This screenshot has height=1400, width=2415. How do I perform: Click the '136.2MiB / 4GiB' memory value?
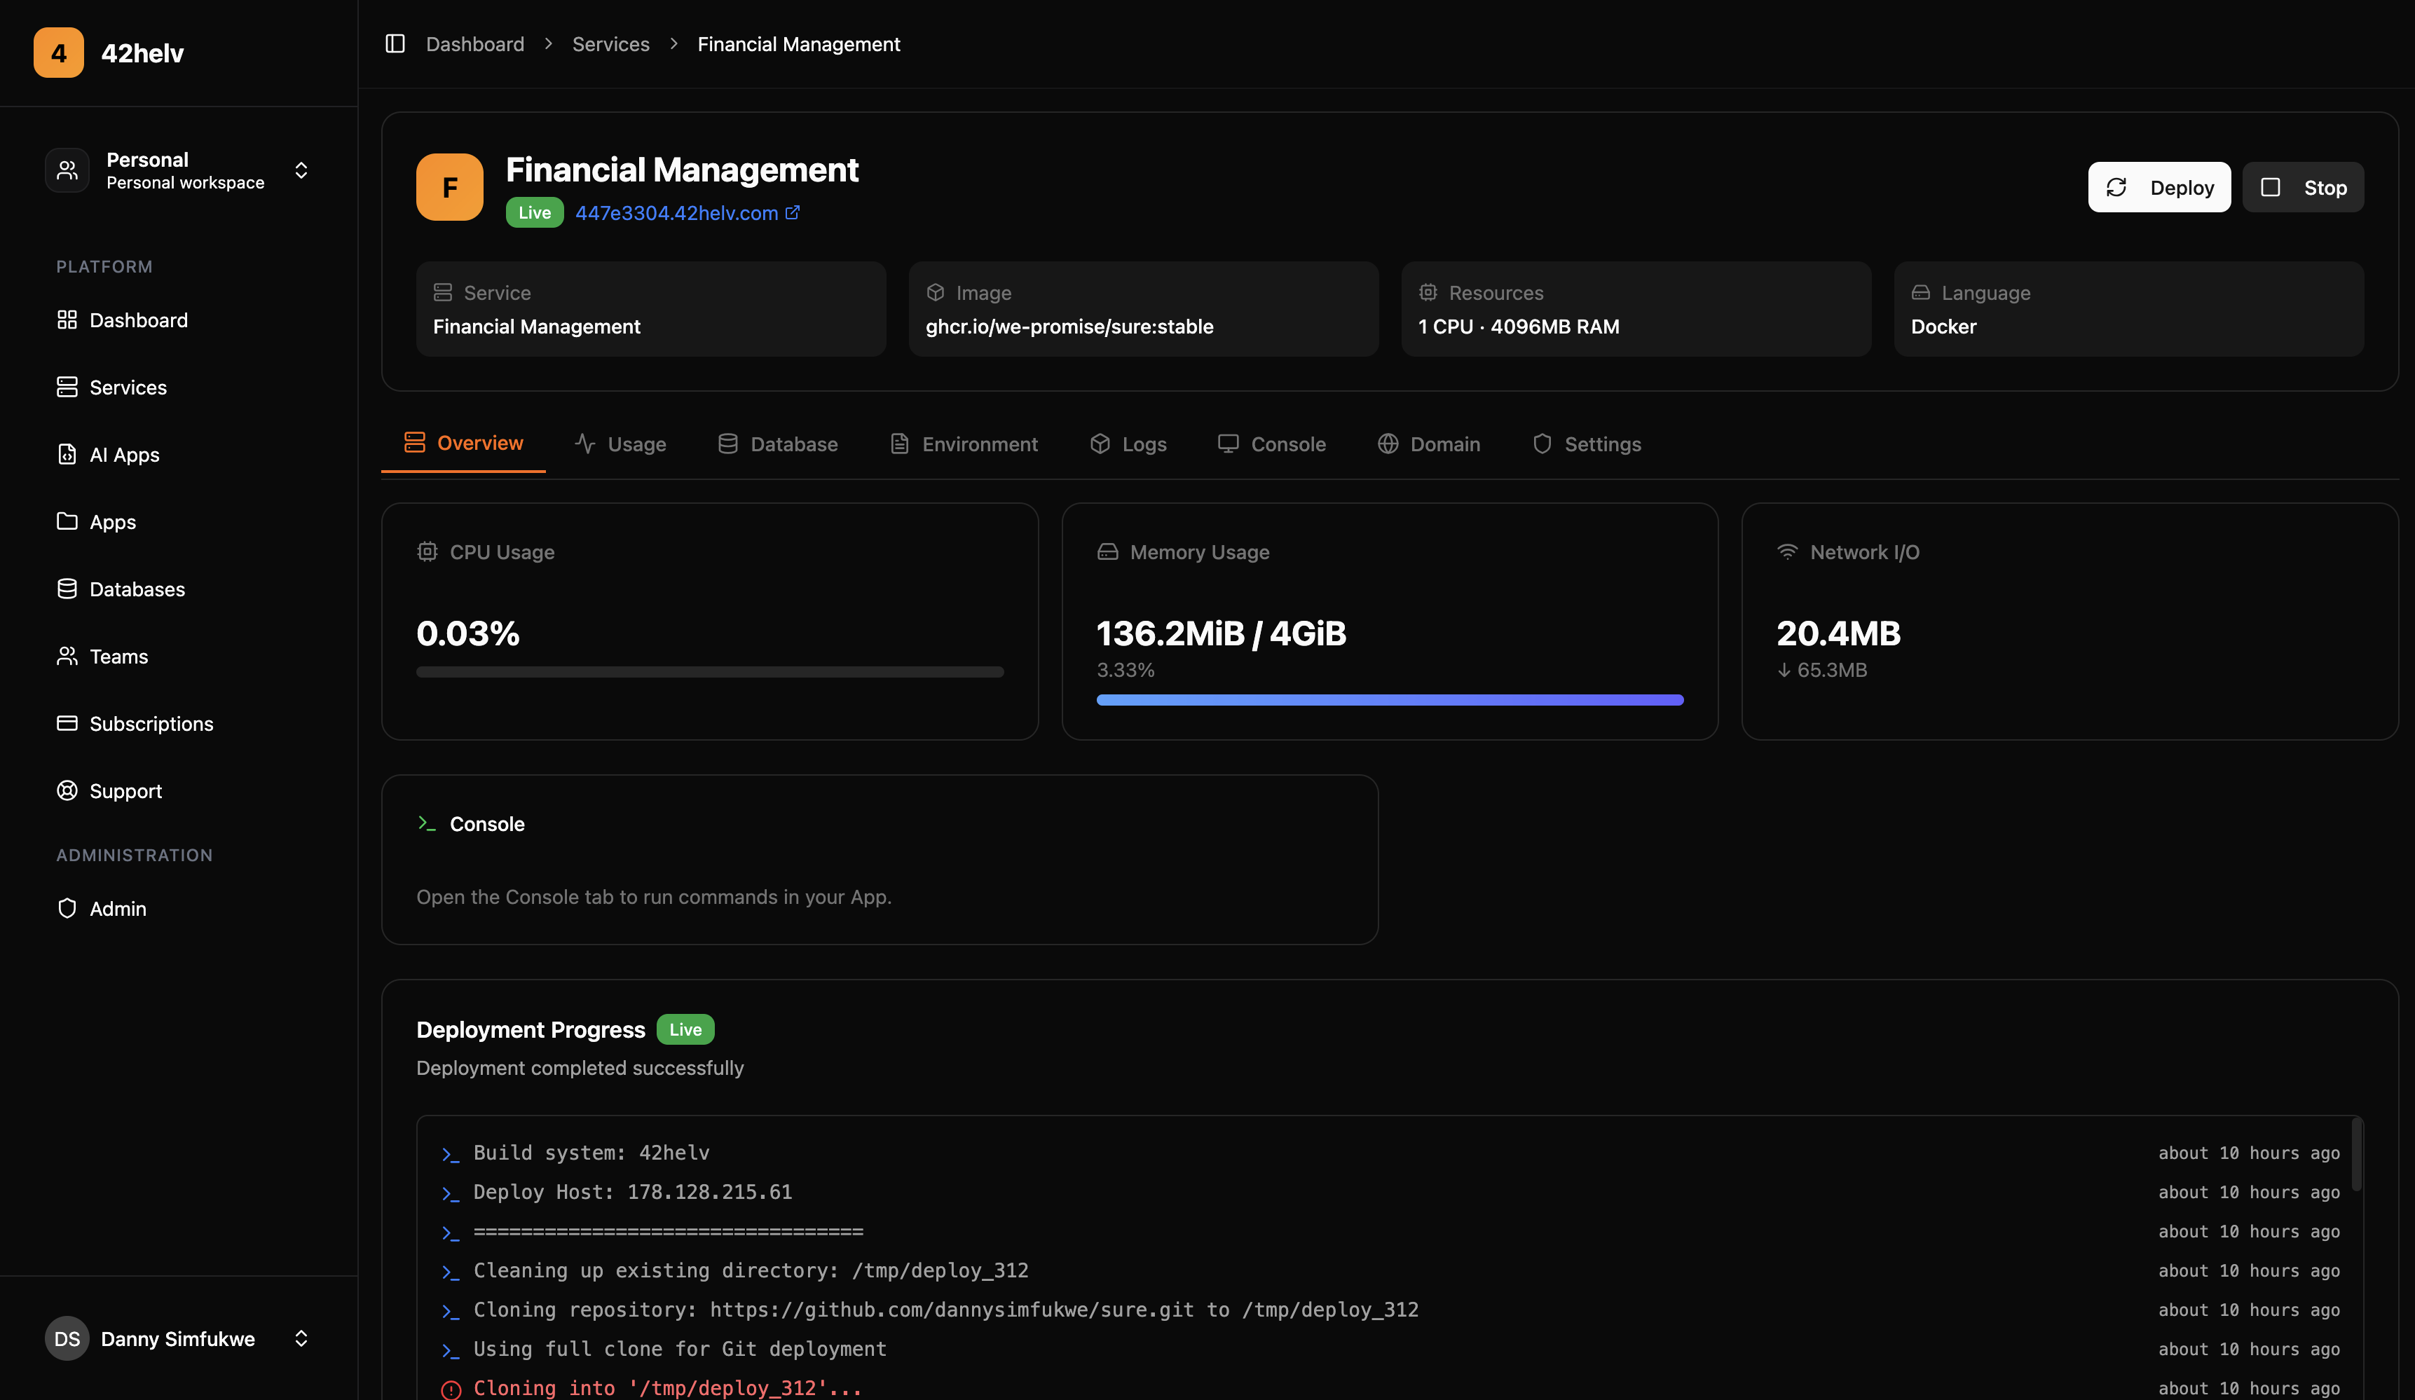pos(1221,633)
